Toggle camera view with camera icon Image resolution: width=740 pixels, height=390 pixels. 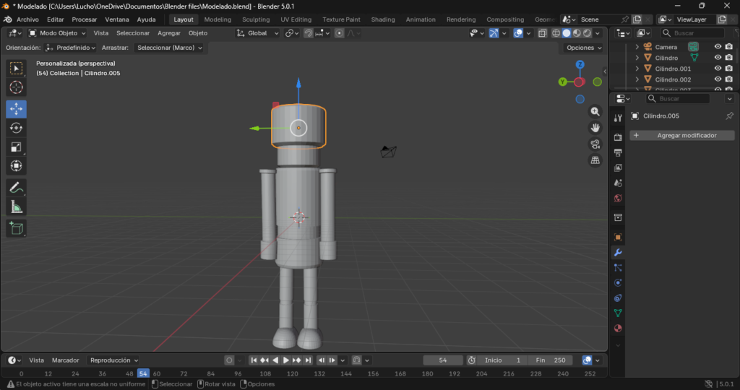[x=595, y=144]
